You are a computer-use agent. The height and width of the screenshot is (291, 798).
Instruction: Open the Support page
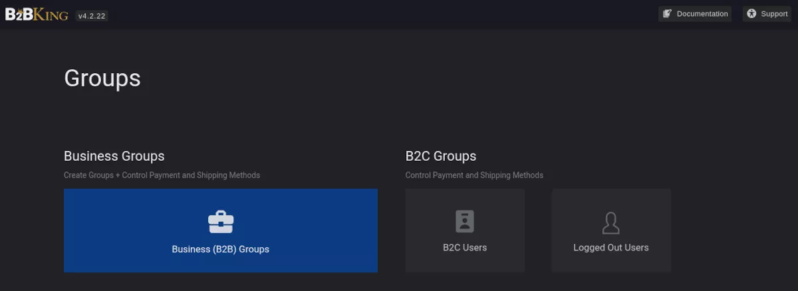pos(767,14)
